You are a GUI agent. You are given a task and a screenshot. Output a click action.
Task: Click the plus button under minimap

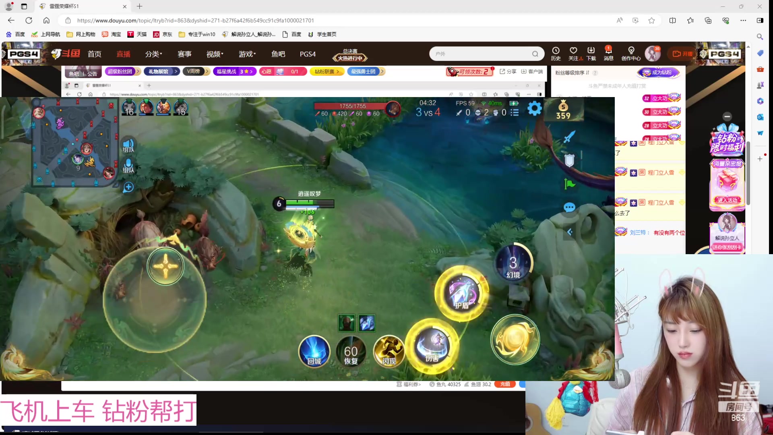128,187
